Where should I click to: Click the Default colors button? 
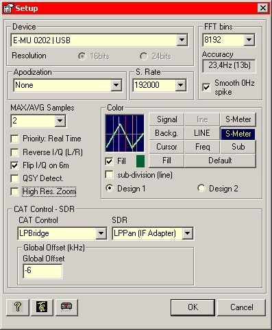(220, 161)
